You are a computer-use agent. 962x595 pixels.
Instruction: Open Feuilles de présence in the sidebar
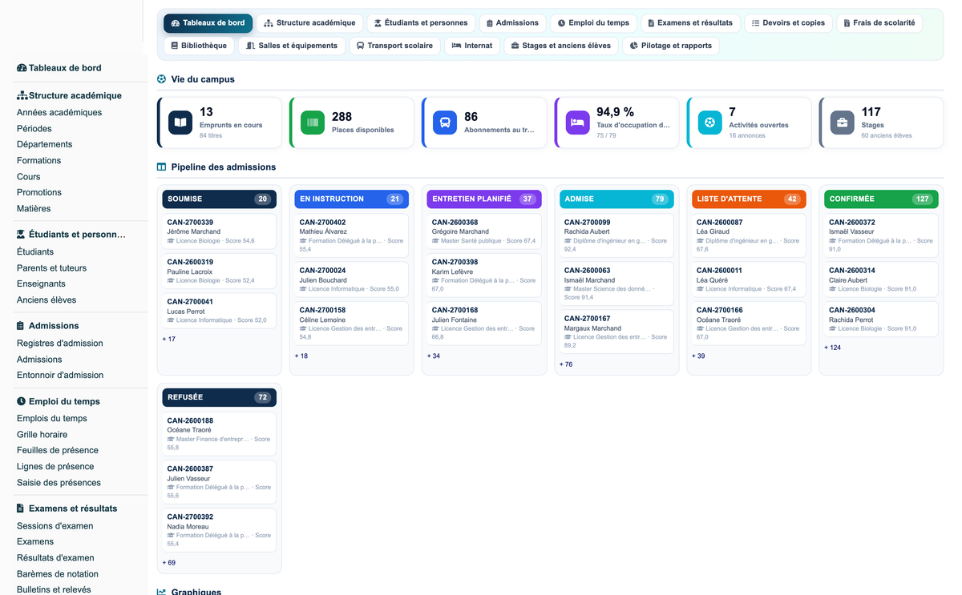click(x=58, y=451)
